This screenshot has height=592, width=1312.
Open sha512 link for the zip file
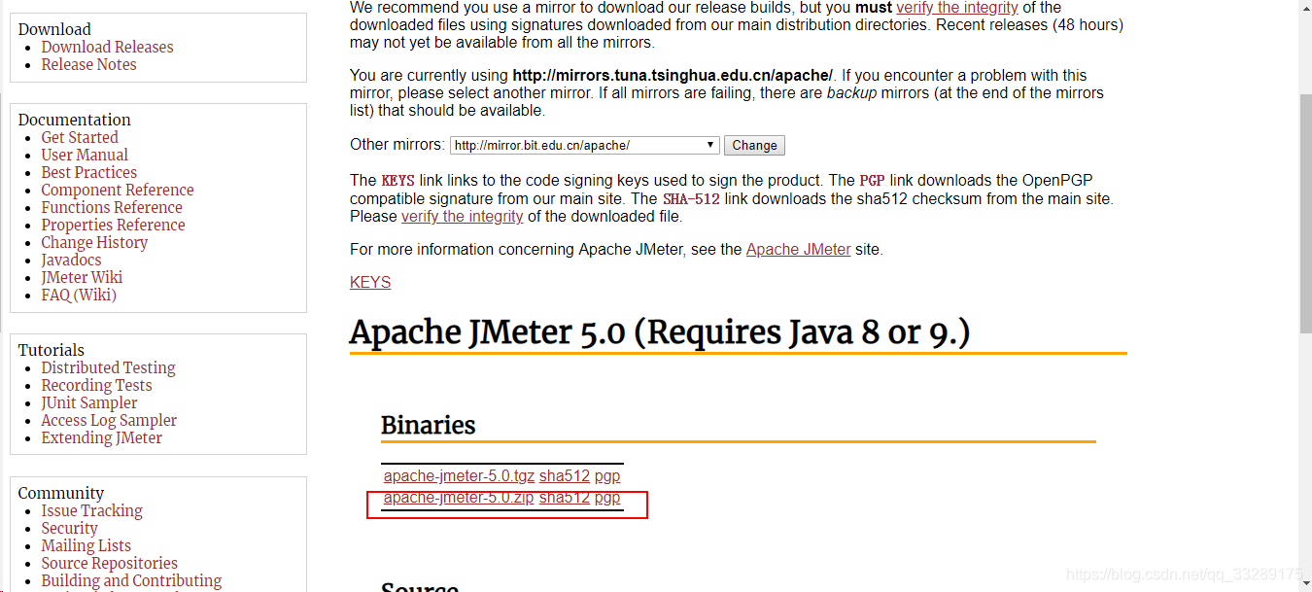(x=565, y=498)
